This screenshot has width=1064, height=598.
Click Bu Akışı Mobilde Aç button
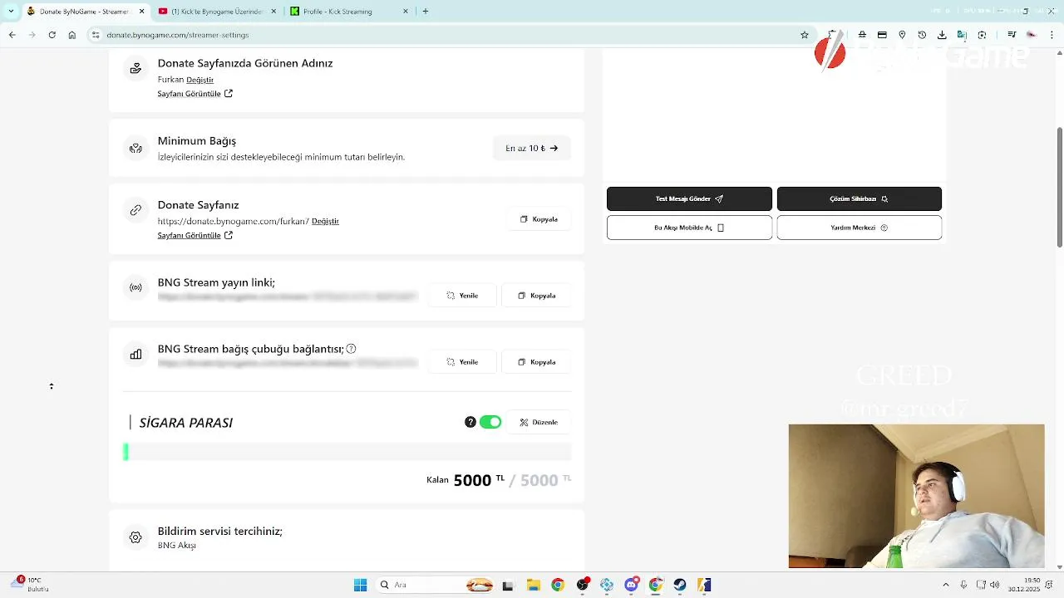click(x=689, y=228)
